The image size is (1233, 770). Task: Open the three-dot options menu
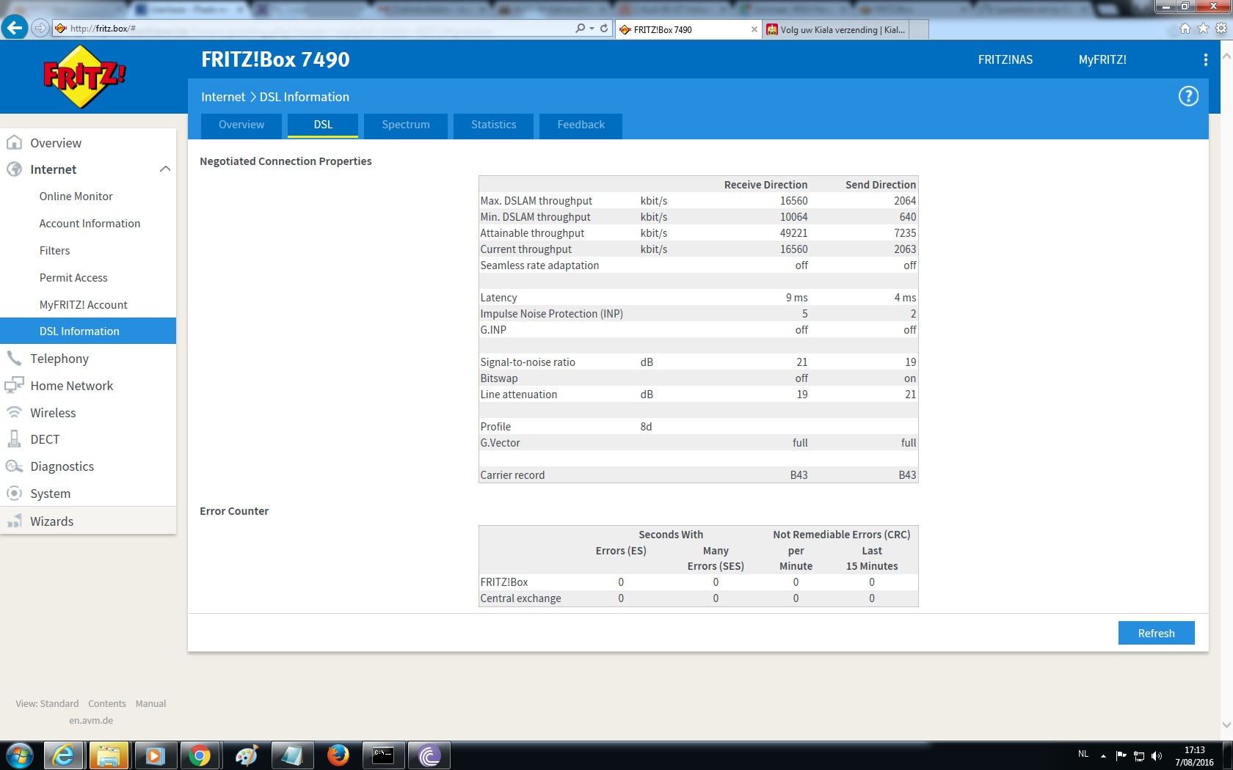pyautogui.click(x=1205, y=60)
